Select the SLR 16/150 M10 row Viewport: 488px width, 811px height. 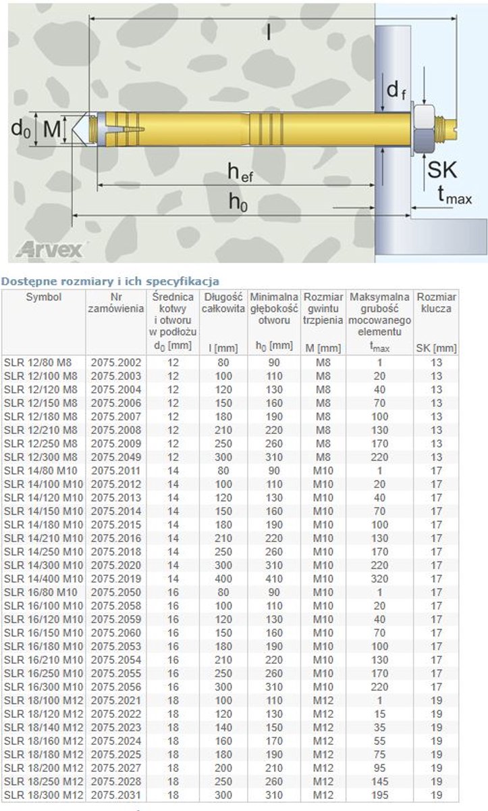coord(231,634)
